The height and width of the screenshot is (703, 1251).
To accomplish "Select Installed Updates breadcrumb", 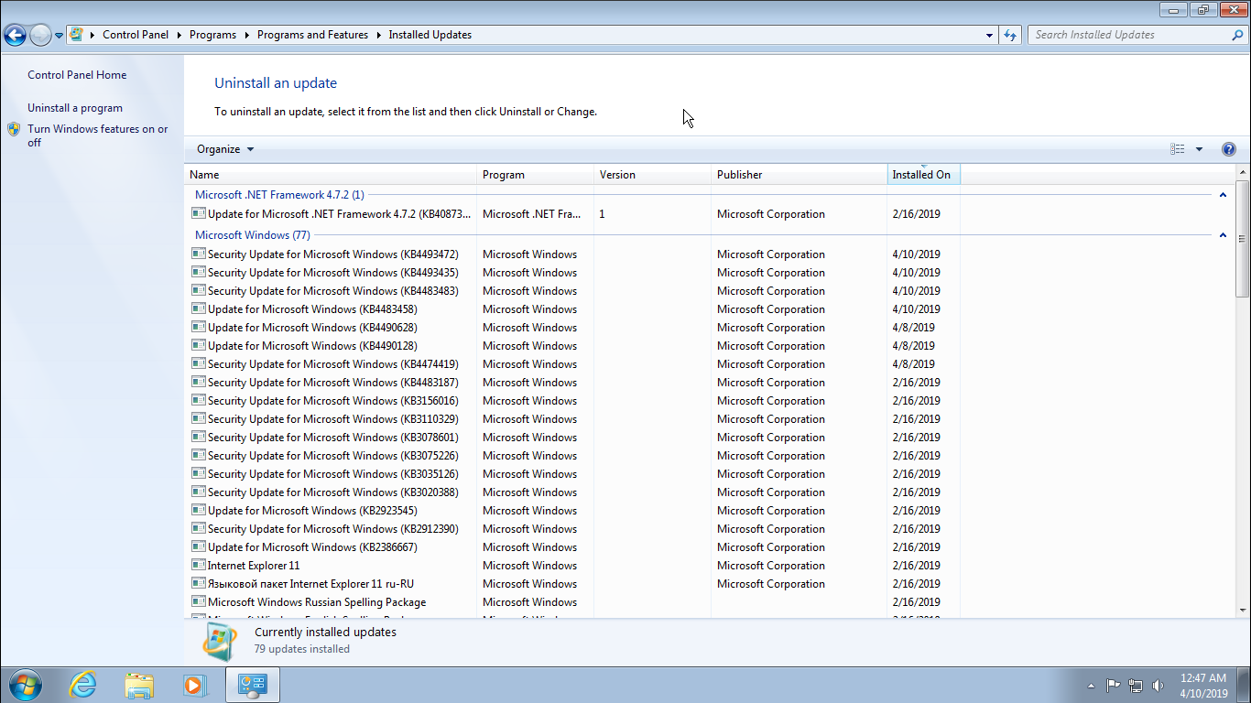I will [430, 35].
